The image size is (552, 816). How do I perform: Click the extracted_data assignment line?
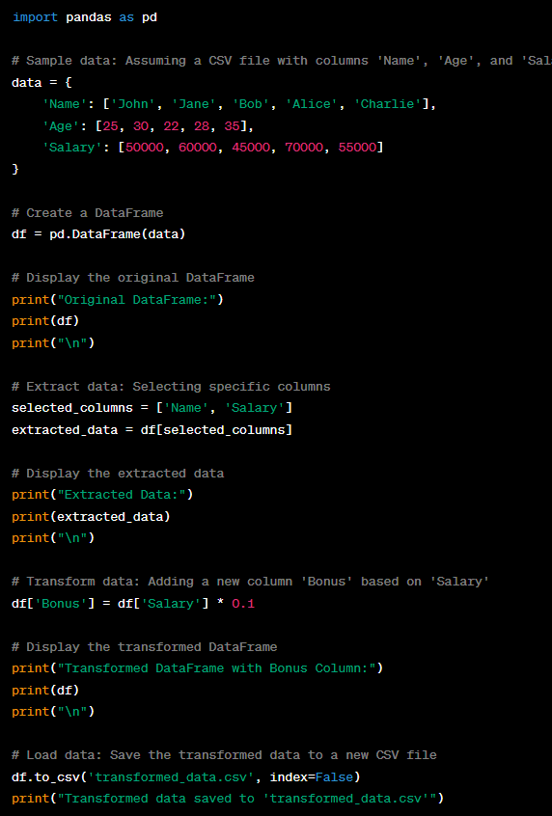click(x=152, y=430)
